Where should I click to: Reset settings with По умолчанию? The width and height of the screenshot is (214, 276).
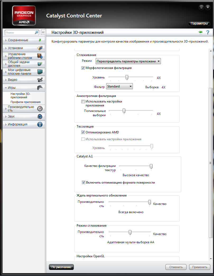pos(61,267)
